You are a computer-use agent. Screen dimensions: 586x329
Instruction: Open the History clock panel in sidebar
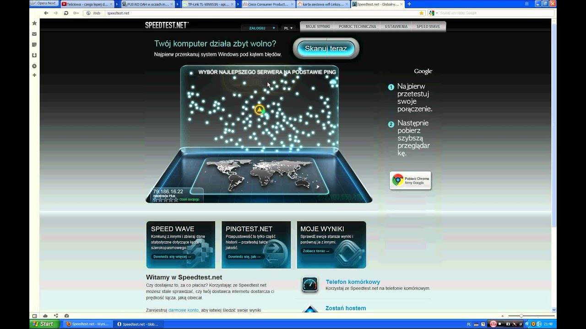coord(34,66)
